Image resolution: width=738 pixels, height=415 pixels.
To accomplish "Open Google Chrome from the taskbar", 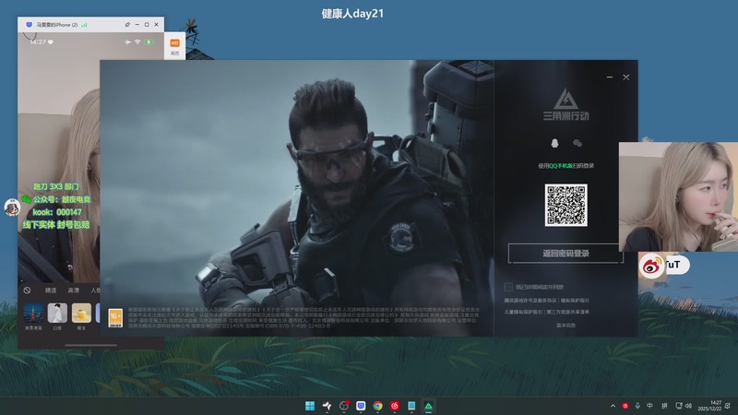I will [377, 406].
